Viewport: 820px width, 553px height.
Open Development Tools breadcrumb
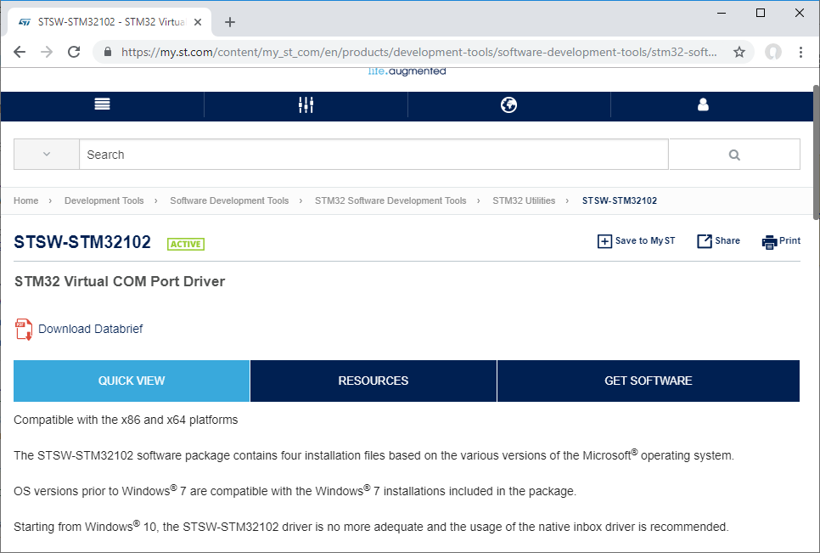click(104, 200)
